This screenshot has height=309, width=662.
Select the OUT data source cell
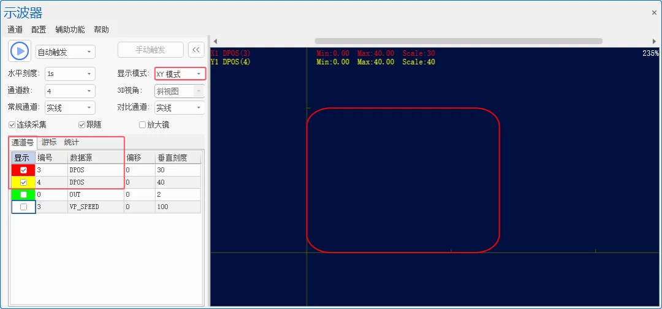point(96,194)
